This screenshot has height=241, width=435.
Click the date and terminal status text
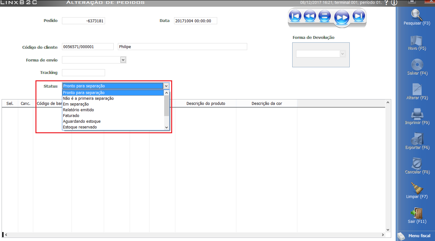click(341, 3)
